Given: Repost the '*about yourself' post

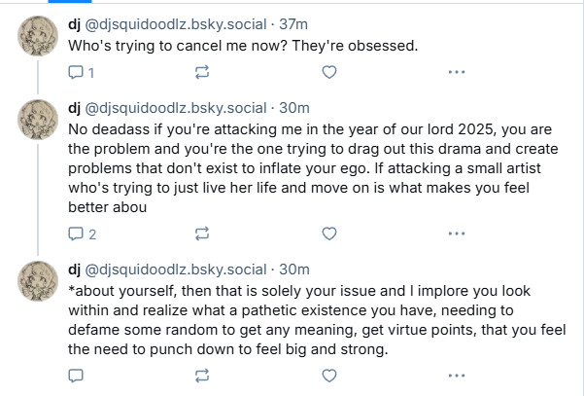Looking at the screenshot, I should point(202,376).
